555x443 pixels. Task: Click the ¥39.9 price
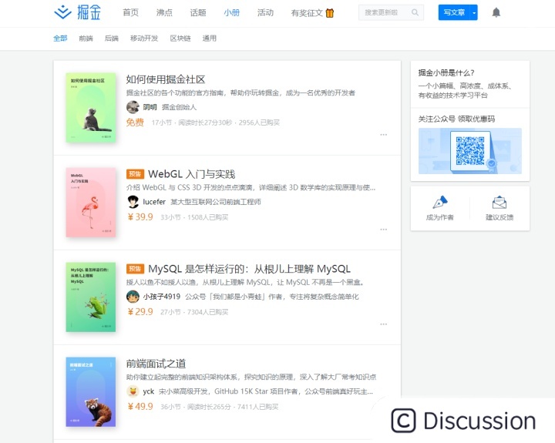pyautogui.click(x=140, y=217)
